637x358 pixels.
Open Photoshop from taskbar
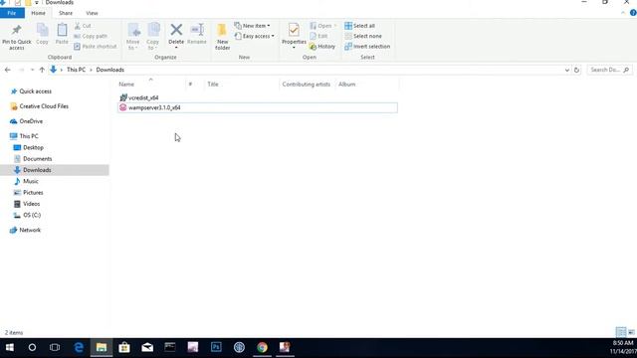point(216,347)
